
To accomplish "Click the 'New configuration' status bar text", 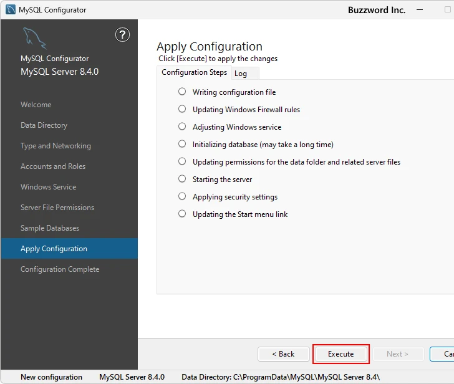I will (x=52, y=377).
